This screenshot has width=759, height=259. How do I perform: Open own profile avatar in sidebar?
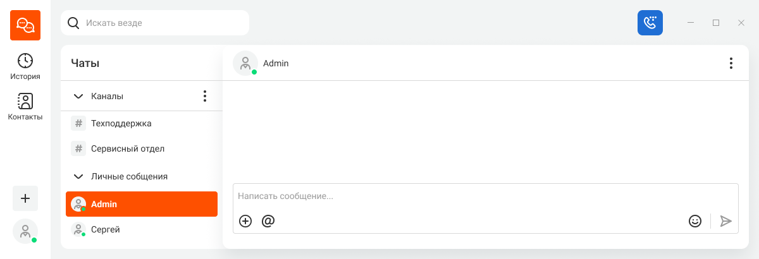[x=25, y=231]
